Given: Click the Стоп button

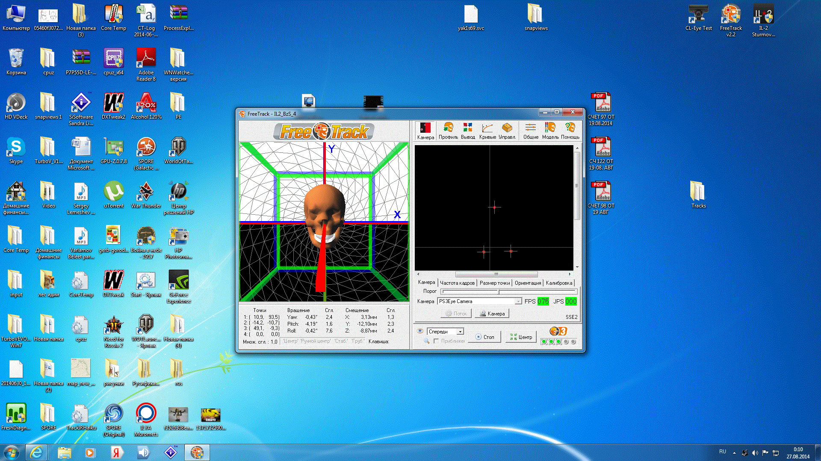Looking at the screenshot, I should click(x=484, y=337).
